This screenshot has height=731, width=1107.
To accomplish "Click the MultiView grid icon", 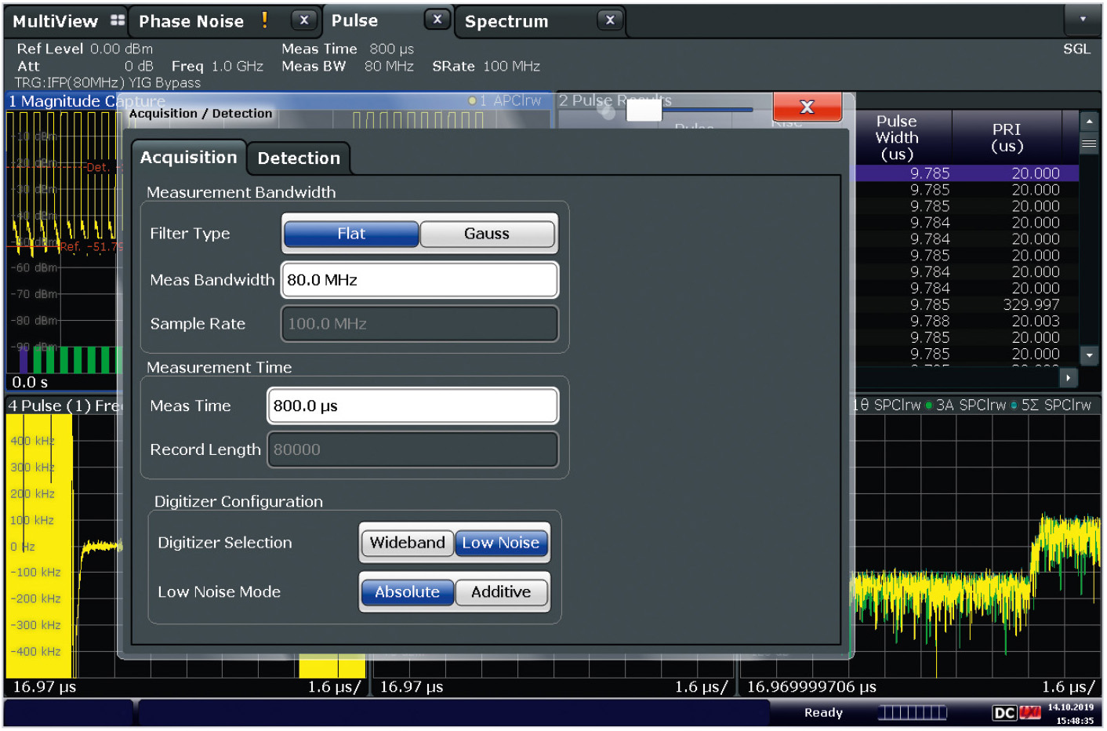I will click(118, 20).
